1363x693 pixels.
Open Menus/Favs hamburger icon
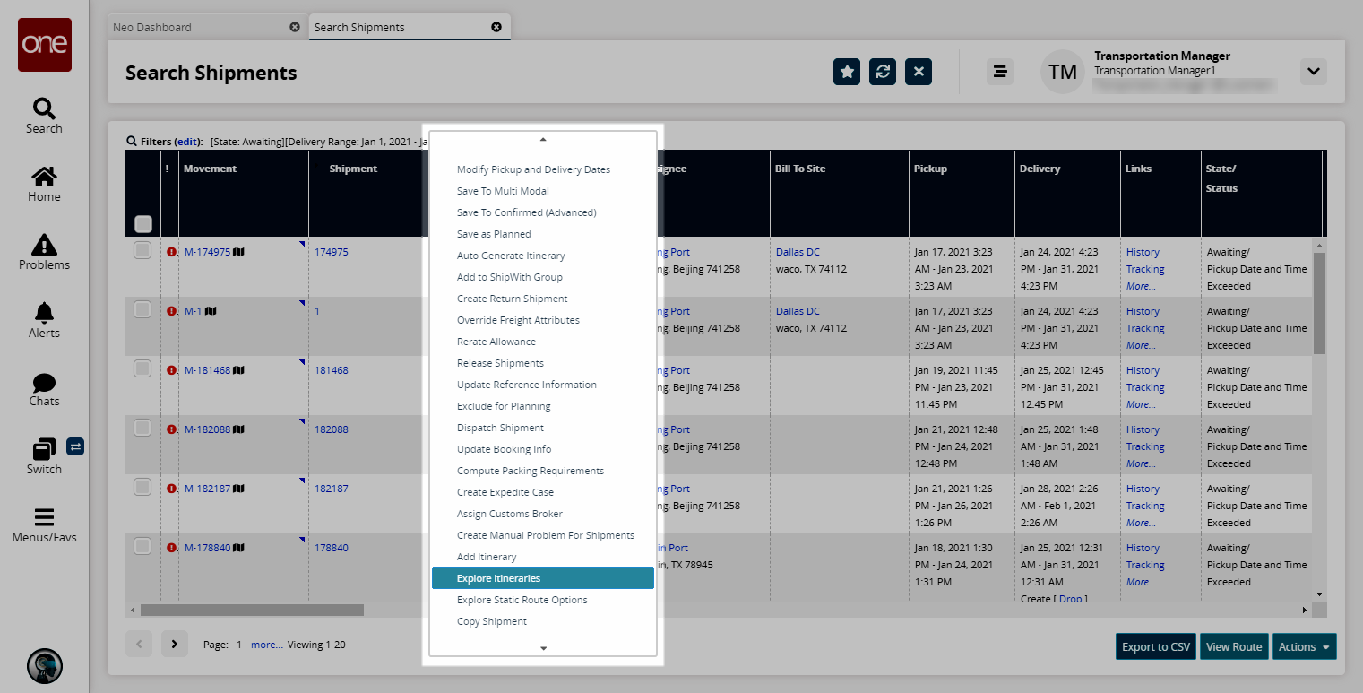pyautogui.click(x=44, y=518)
